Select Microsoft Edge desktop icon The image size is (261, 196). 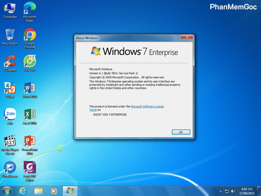pyautogui.click(x=30, y=8)
